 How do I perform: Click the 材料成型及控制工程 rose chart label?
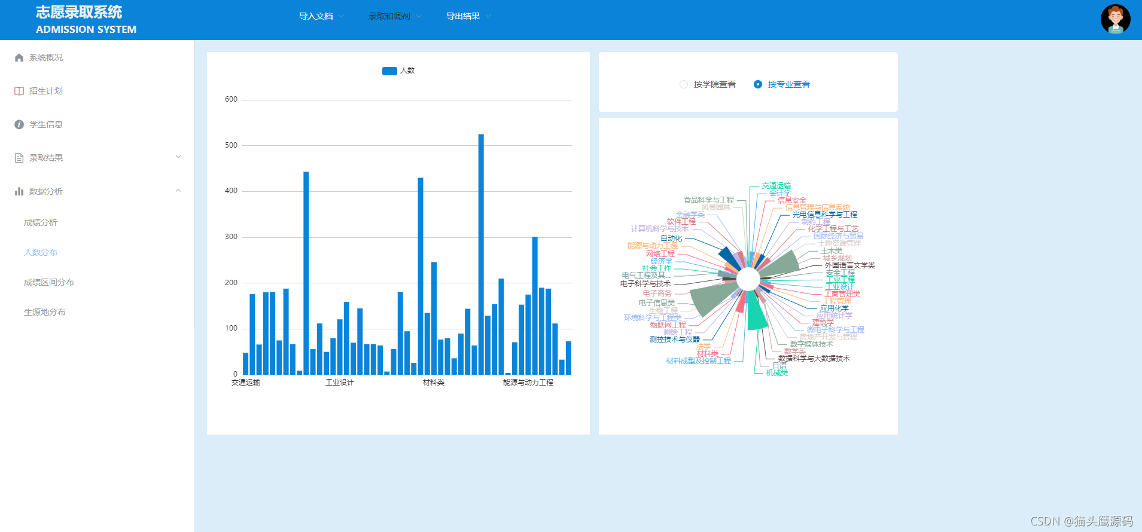[699, 361]
